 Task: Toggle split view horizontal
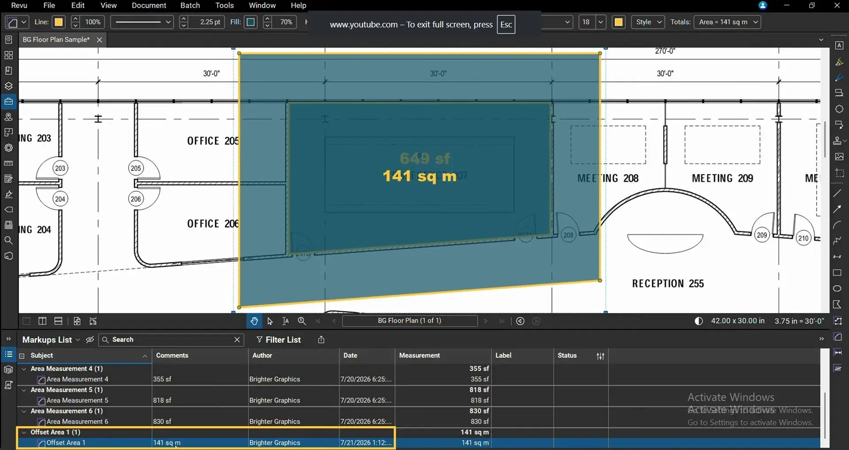click(58, 321)
